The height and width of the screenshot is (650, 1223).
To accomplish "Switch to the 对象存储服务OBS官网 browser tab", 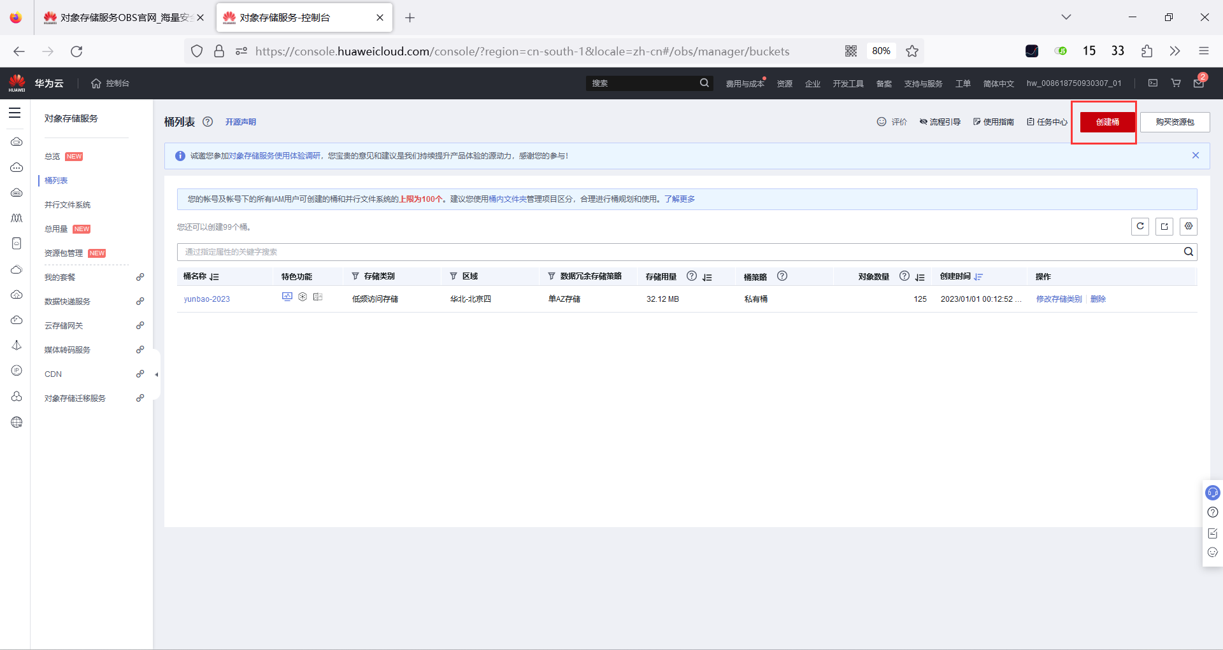I will [x=124, y=18].
